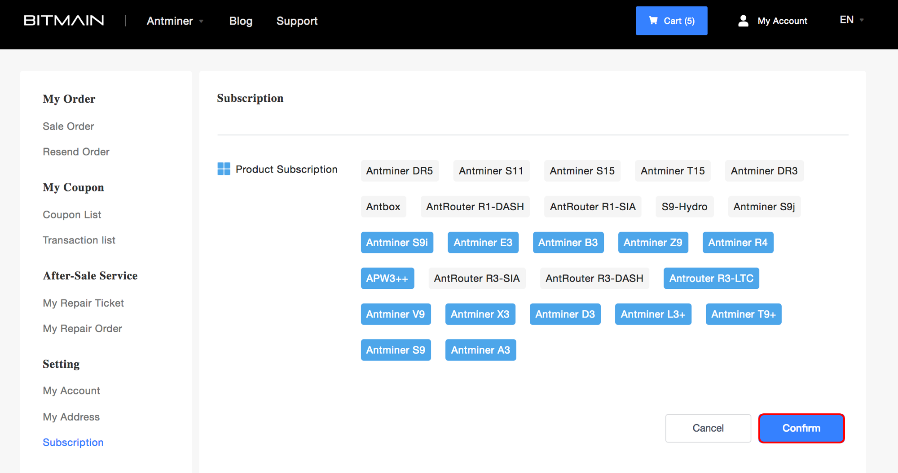898x473 pixels.
Task: Open the Support page
Action: point(297,21)
